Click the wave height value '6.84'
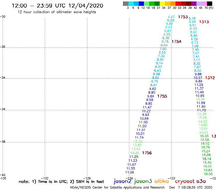216x190 pixels. point(194,36)
